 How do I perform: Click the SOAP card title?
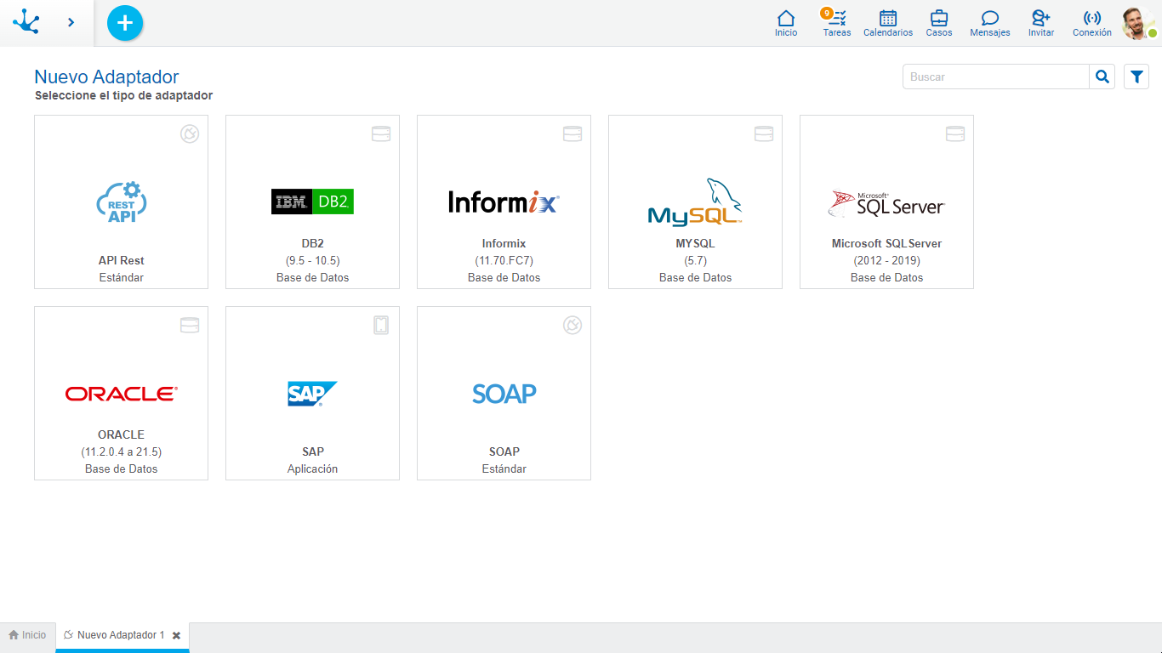pos(504,451)
